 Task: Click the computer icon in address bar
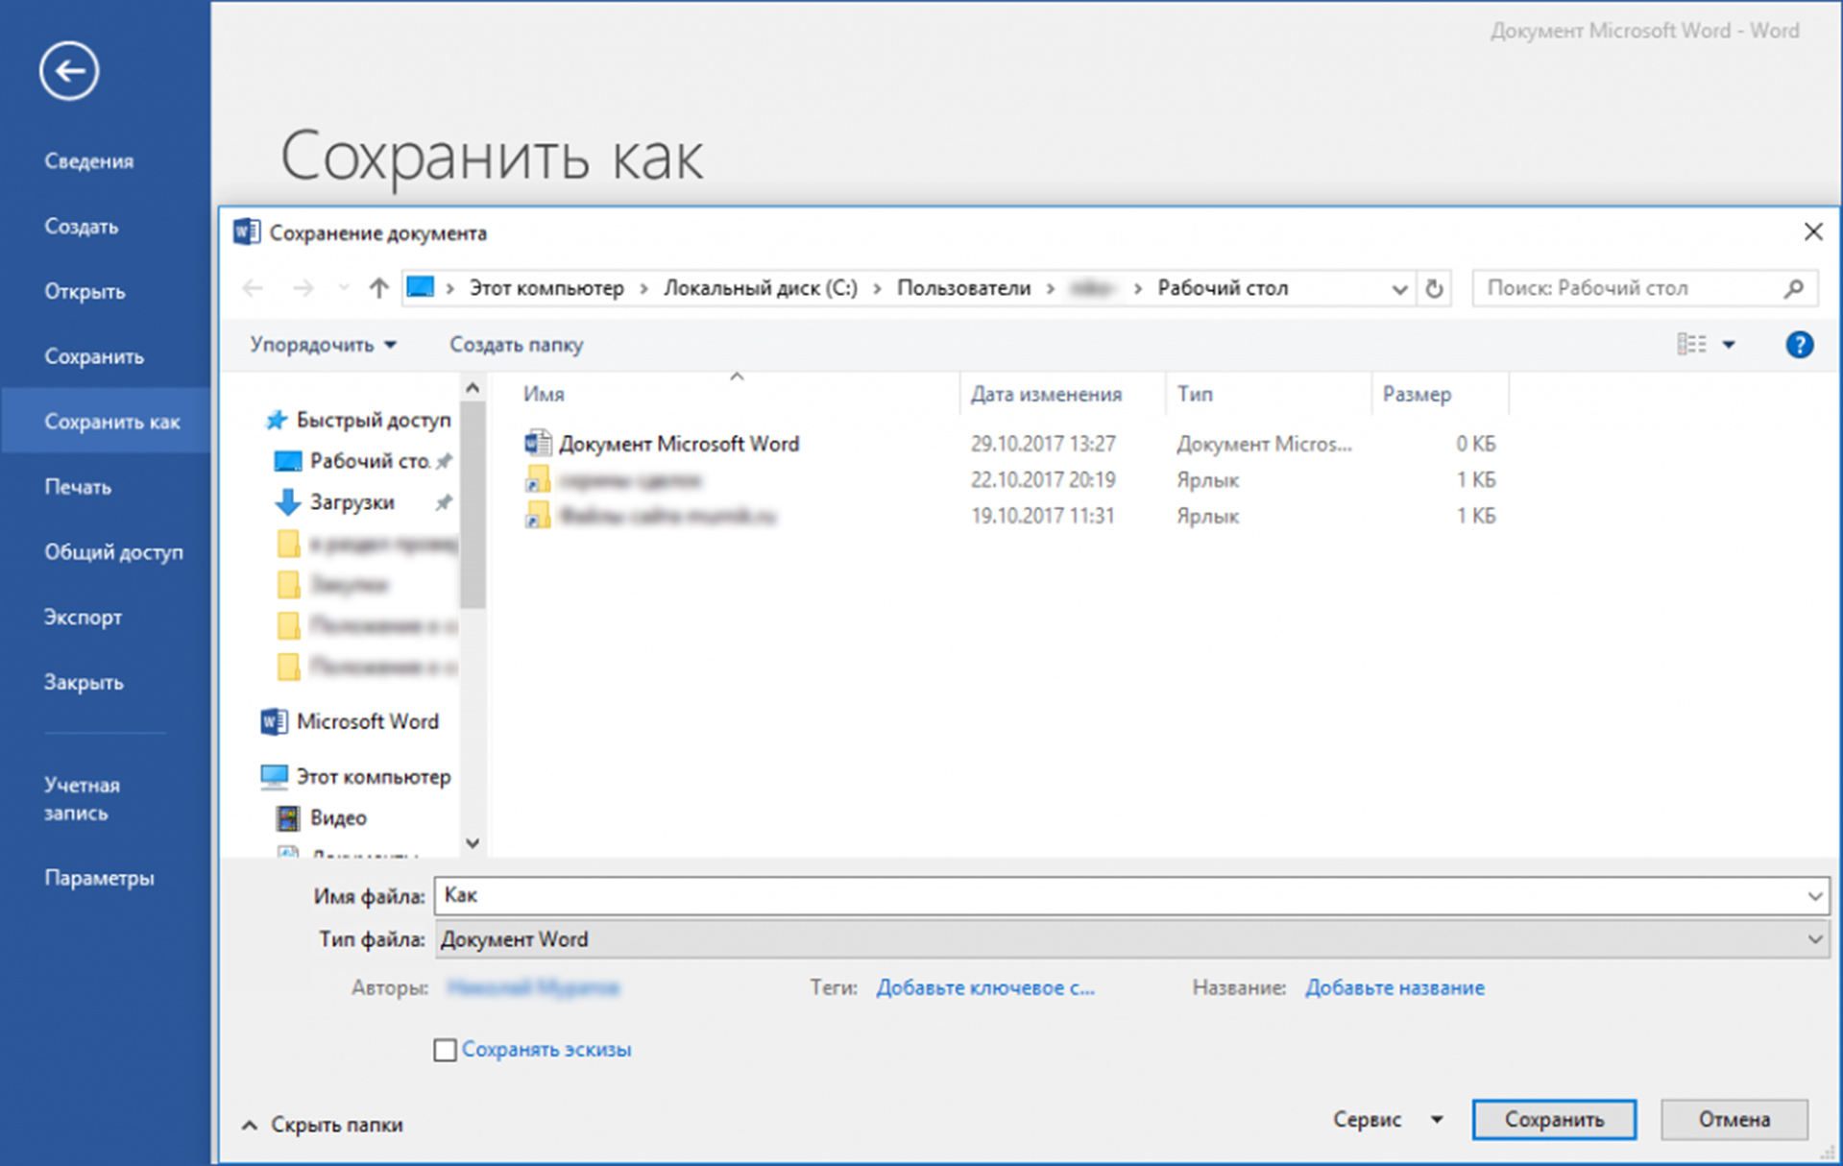click(421, 287)
